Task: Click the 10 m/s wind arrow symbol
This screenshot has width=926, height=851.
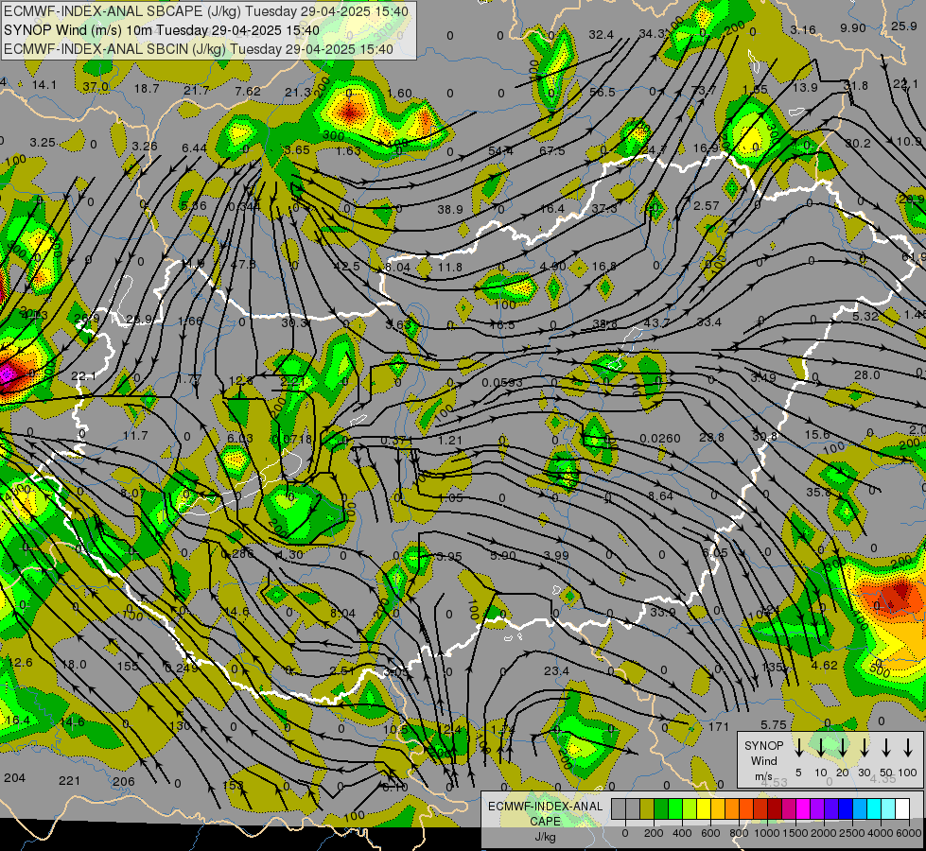Action: 821,747
